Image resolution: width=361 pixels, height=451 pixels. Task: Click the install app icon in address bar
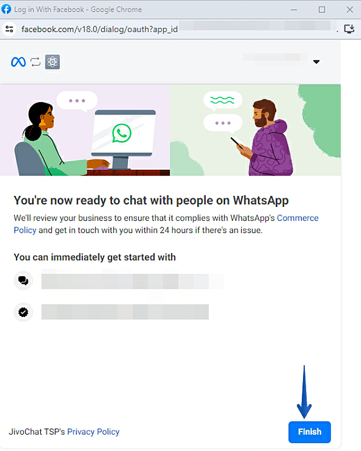coord(349,29)
